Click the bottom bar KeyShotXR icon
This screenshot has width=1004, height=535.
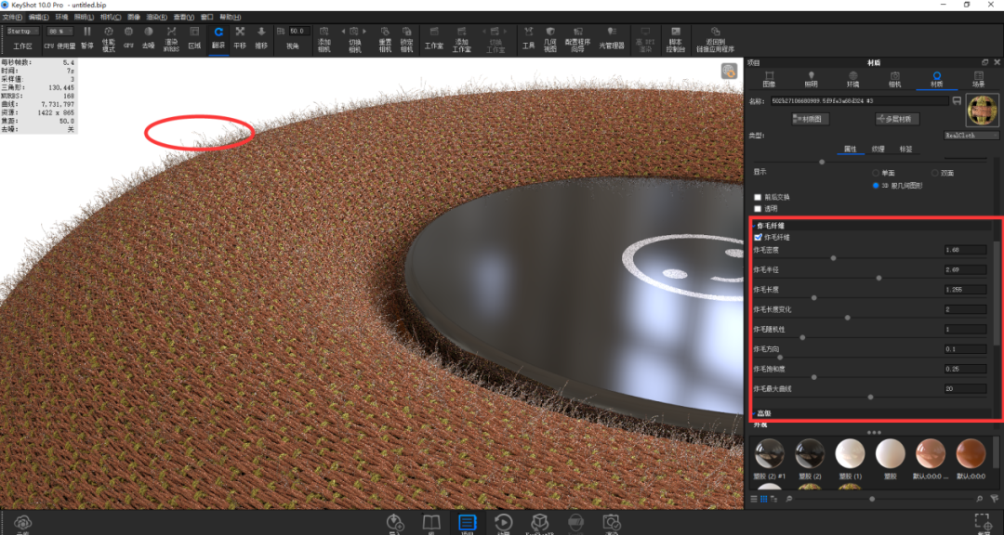coord(540,522)
